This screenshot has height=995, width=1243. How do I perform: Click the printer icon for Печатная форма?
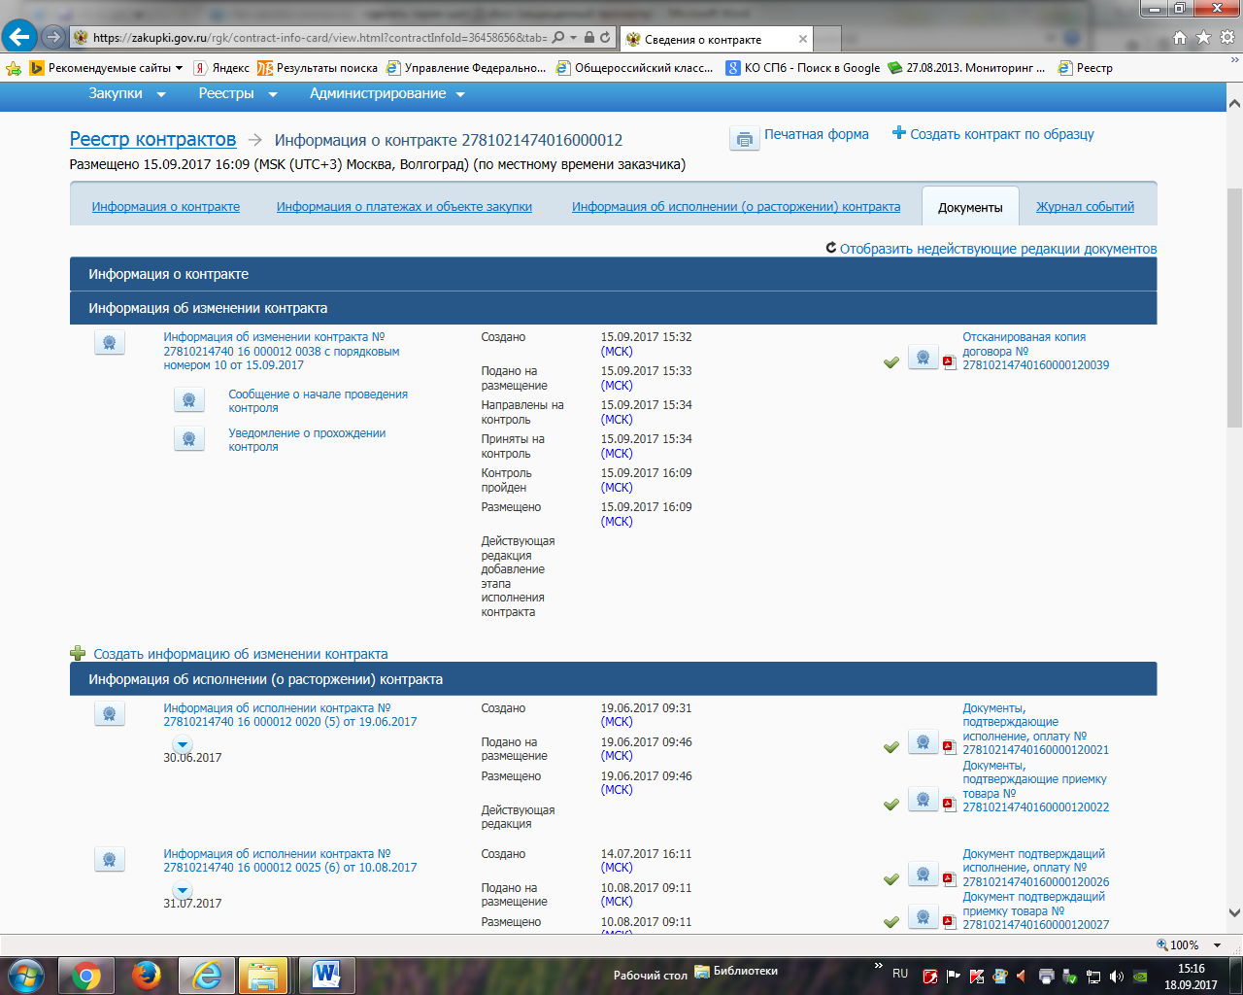point(745,139)
